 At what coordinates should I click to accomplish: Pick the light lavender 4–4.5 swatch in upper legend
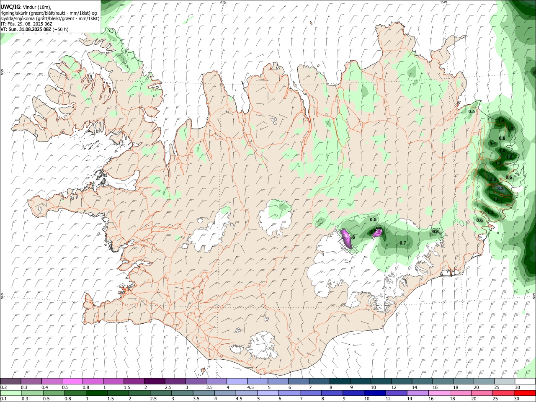(237, 381)
